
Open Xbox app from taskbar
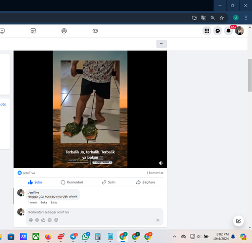pos(36,236)
